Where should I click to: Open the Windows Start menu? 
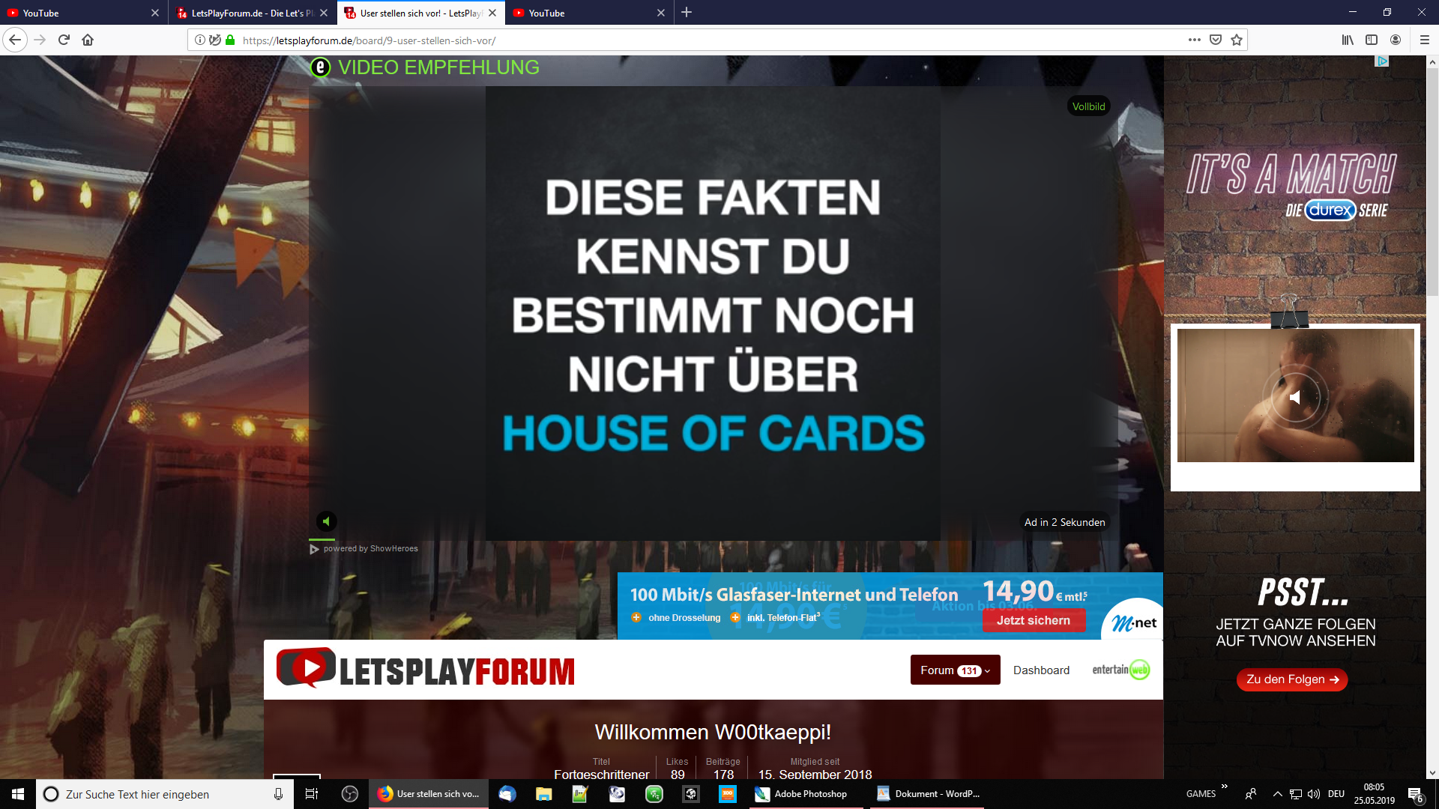click(18, 794)
